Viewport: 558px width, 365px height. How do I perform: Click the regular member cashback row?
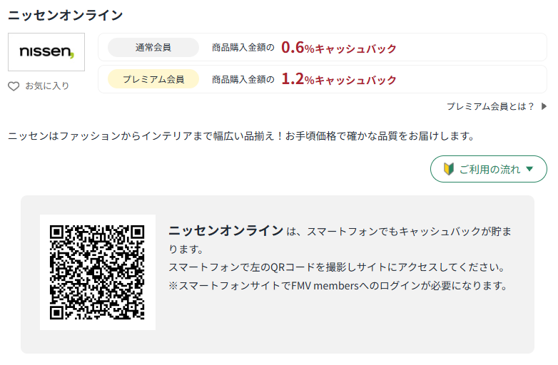tap(323, 47)
